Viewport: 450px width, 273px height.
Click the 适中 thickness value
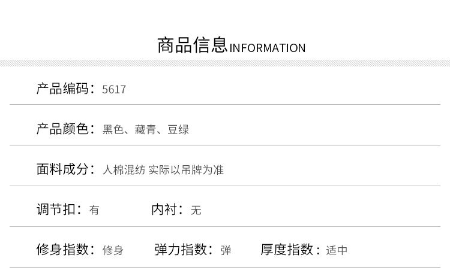click(x=337, y=251)
